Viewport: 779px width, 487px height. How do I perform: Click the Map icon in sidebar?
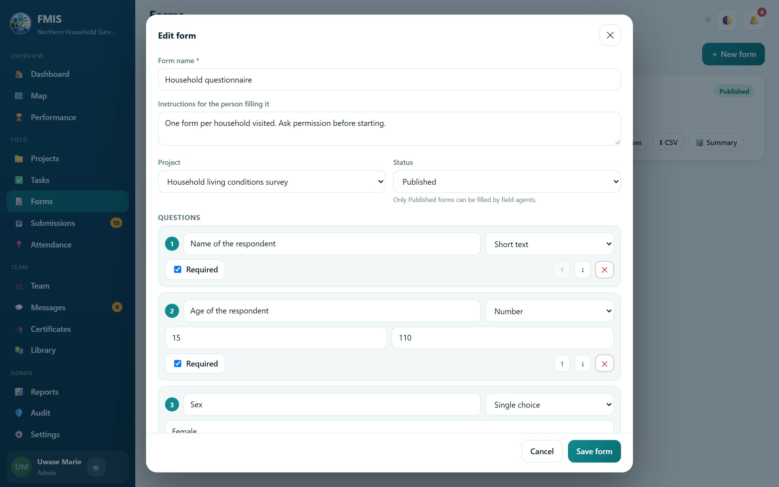[19, 96]
